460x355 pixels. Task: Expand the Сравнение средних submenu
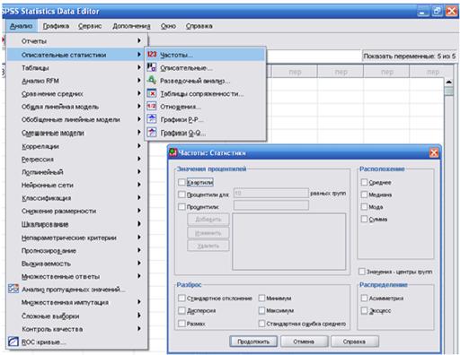(77, 94)
